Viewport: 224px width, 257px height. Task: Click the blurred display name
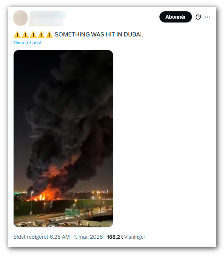point(48,15)
